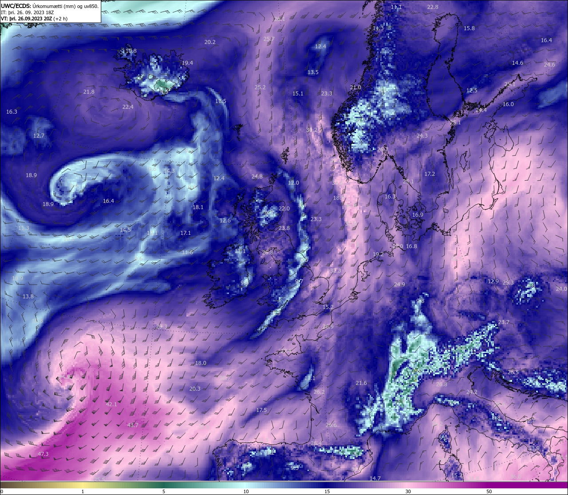
Task: Click the 21.8 value label
Action: (x=89, y=91)
